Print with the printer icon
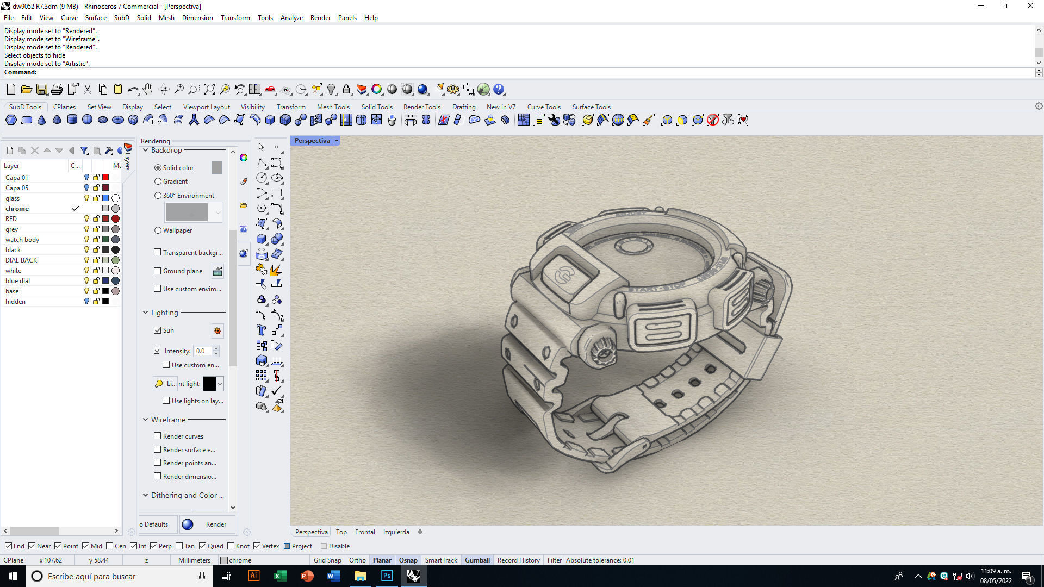The width and height of the screenshot is (1044, 587). (57, 89)
